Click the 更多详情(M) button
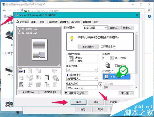 coord(88,47)
